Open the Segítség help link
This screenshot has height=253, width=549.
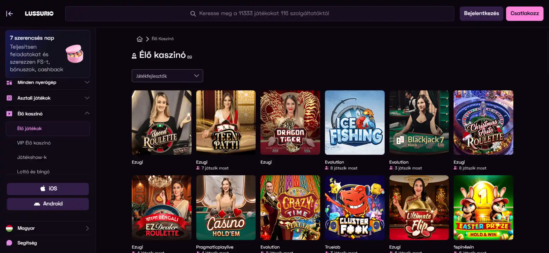click(x=27, y=243)
